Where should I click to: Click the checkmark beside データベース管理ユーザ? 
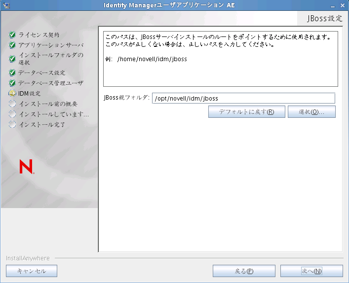(x=12, y=83)
